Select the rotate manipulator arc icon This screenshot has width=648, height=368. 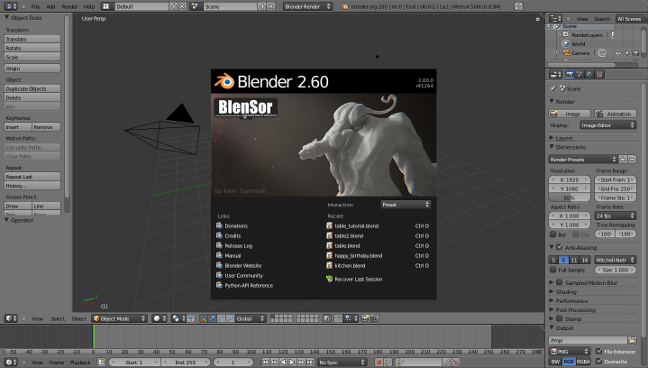pyautogui.click(x=222, y=318)
